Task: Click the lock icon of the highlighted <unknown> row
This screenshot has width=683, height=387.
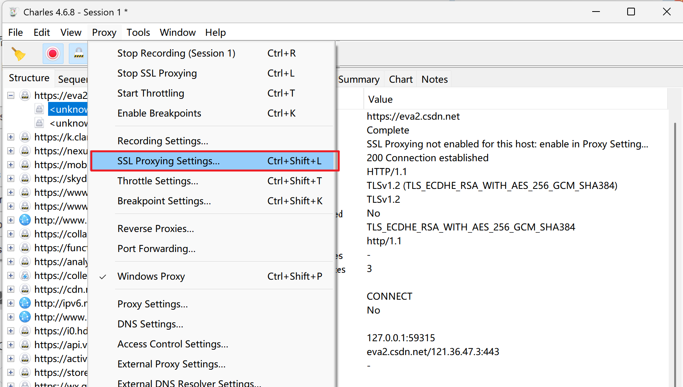Action: pos(39,109)
